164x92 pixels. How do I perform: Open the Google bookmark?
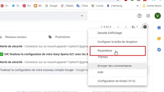coord(51,6)
